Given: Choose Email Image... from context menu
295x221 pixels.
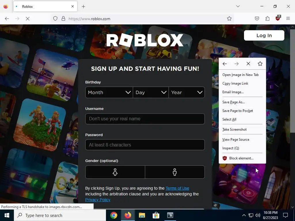Looking at the screenshot, I should (242, 92).
